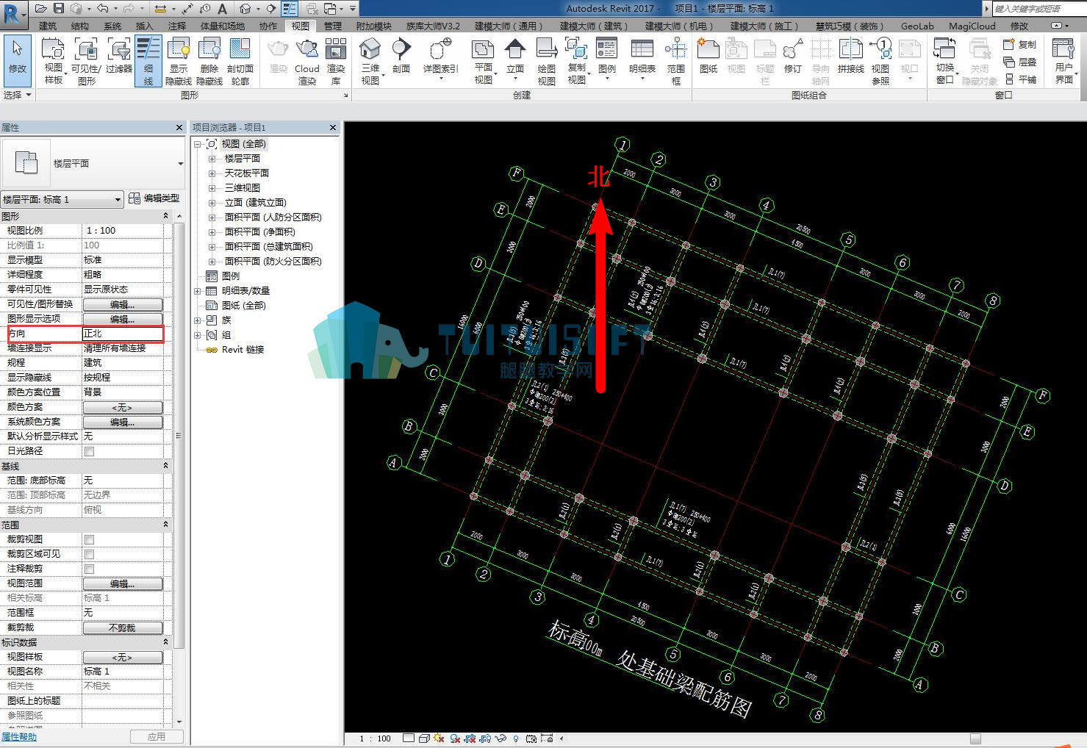Toggle the 日光路径 sun path checkbox
Image resolution: width=1087 pixels, height=748 pixels.
click(x=89, y=451)
